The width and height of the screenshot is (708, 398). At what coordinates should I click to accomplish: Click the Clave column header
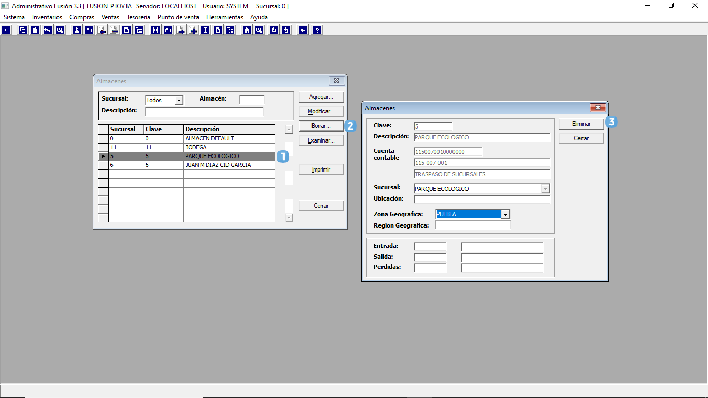(164, 130)
